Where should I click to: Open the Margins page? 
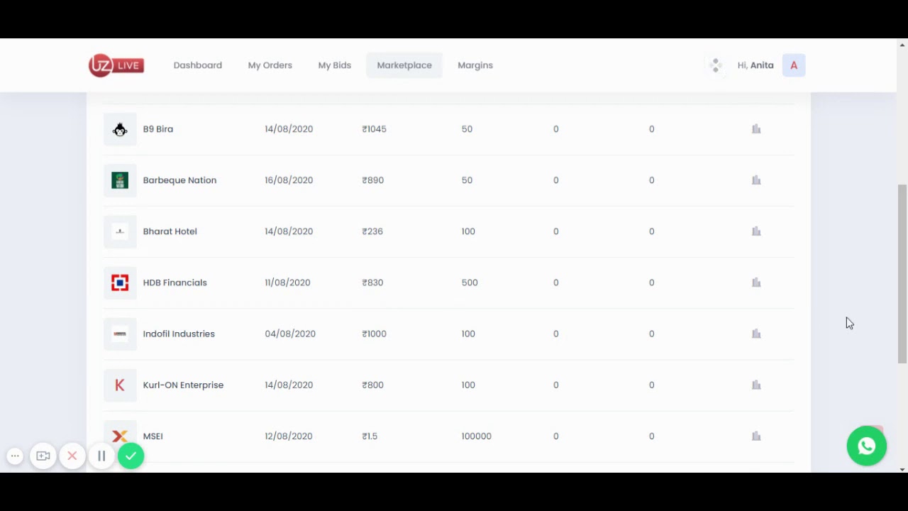(x=475, y=65)
